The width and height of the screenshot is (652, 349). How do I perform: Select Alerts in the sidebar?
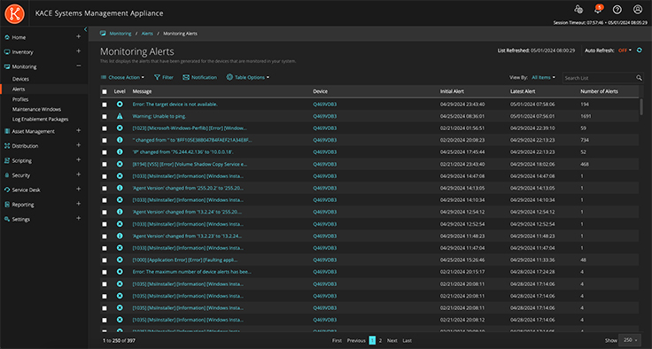(19, 89)
